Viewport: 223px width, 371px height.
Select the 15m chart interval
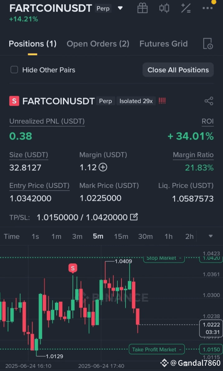[121, 236]
